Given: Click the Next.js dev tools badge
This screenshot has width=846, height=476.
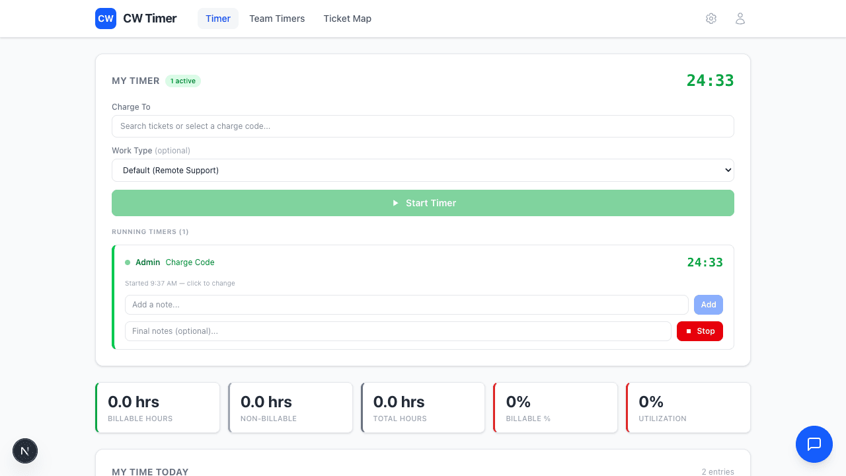Looking at the screenshot, I should [x=25, y=452].
